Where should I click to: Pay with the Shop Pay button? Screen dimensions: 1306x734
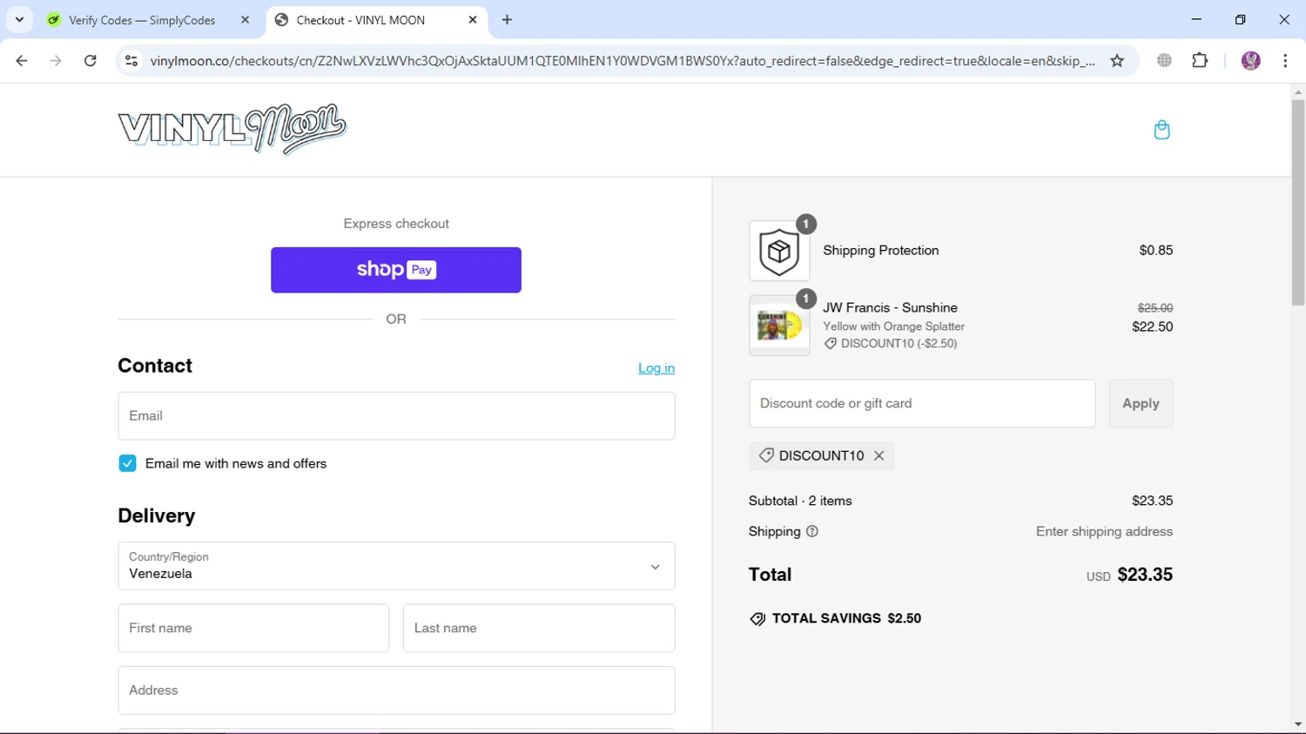396,270
